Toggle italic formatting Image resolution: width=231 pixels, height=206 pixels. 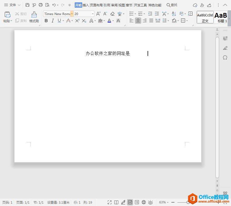point(53,21)
